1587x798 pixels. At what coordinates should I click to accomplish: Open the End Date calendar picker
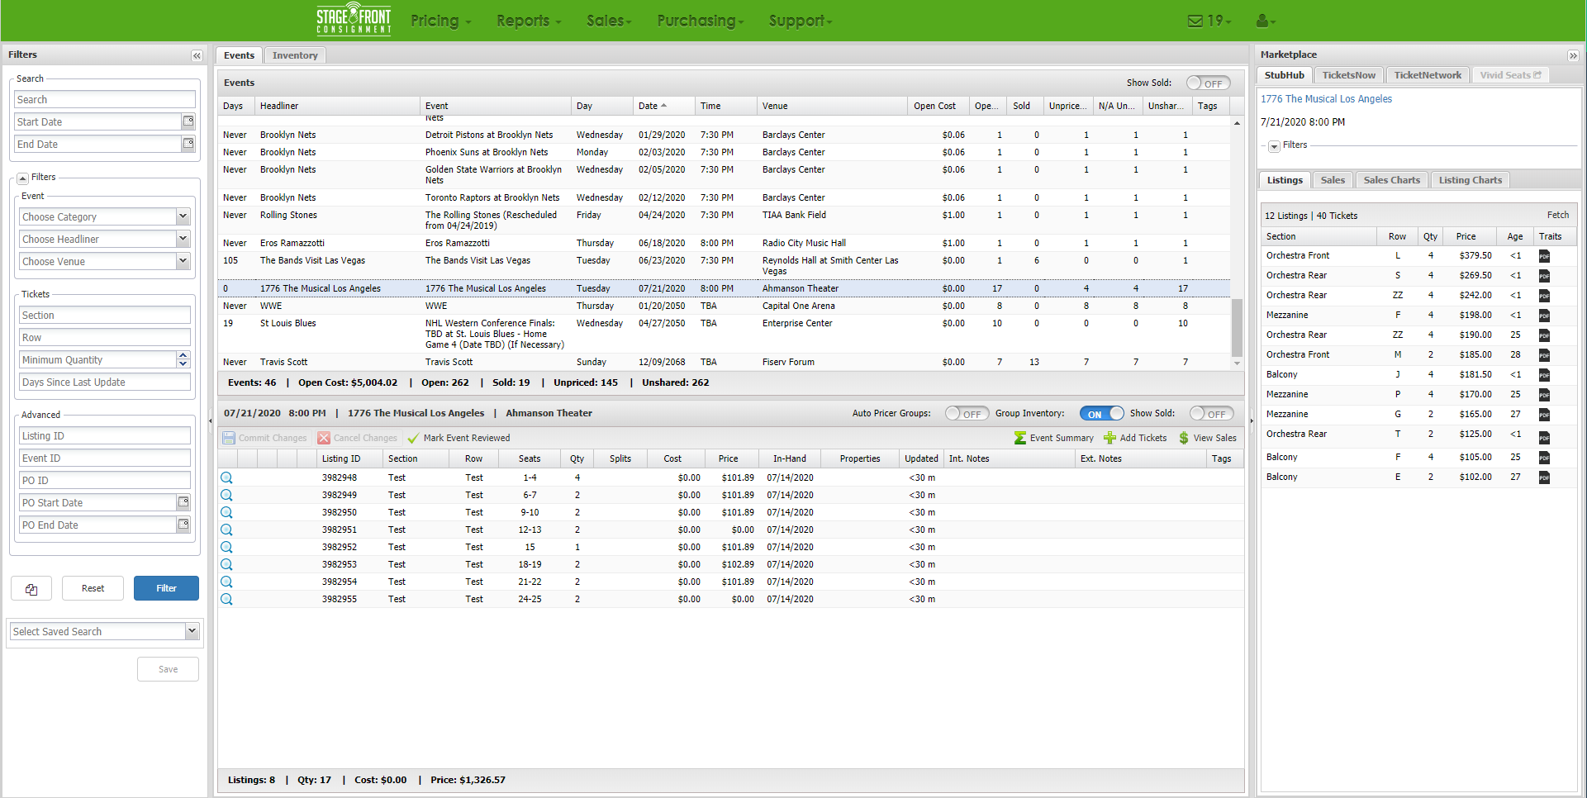(188, 144)
